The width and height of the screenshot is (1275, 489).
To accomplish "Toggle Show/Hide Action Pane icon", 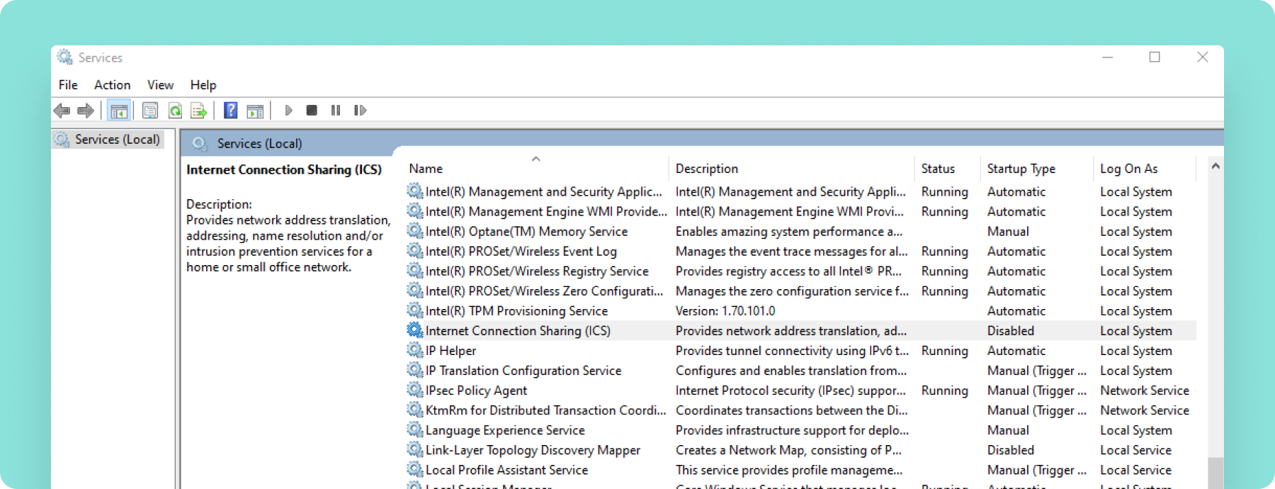I will point(255,111).
